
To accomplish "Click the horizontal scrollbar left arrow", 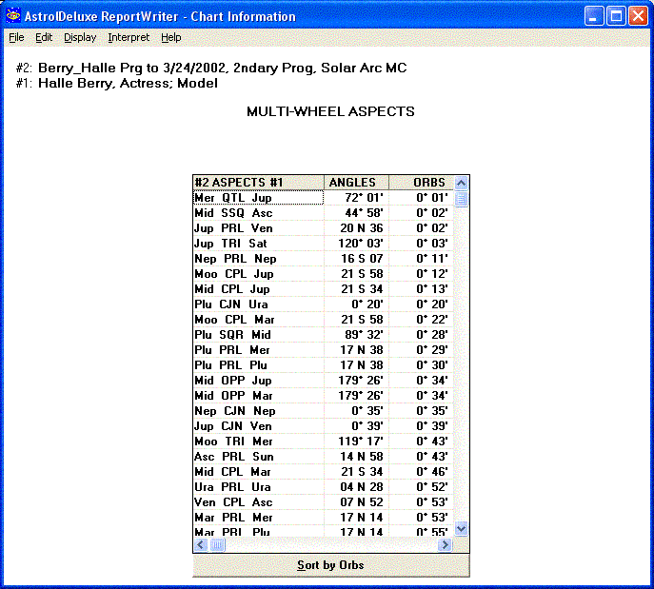I will pyautogui.click(x=201, y=545).
